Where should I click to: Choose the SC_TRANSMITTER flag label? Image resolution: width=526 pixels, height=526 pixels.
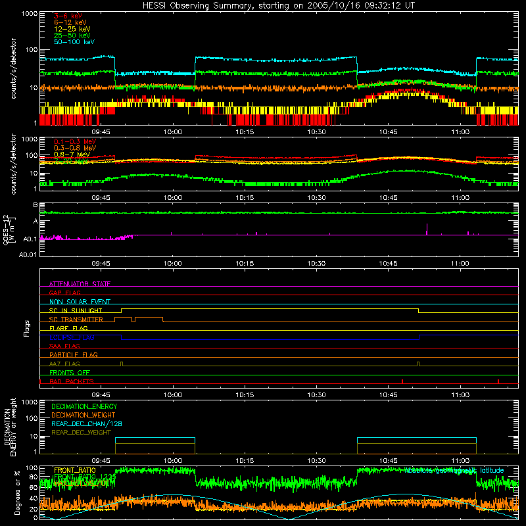pos(76,320)
